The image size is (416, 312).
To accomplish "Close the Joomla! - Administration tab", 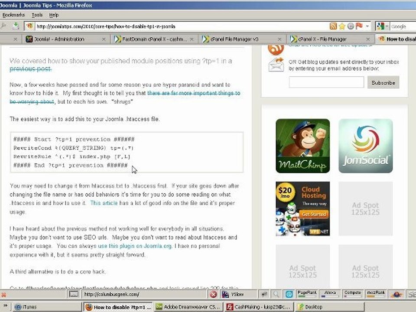I will 104,39.
